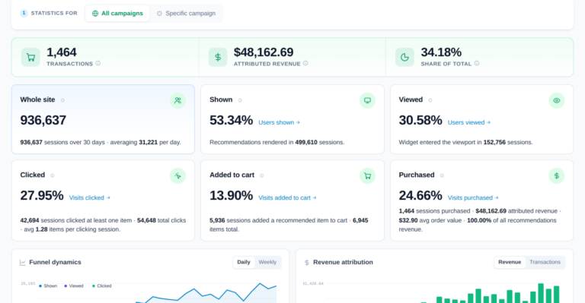
Task: Click the 499,610 sessions figure
Action: click(306, 143)
